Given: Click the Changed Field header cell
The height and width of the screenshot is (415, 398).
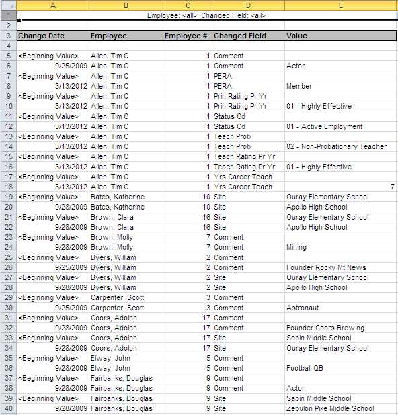Looking at the screenshot, I should point(248,36).
